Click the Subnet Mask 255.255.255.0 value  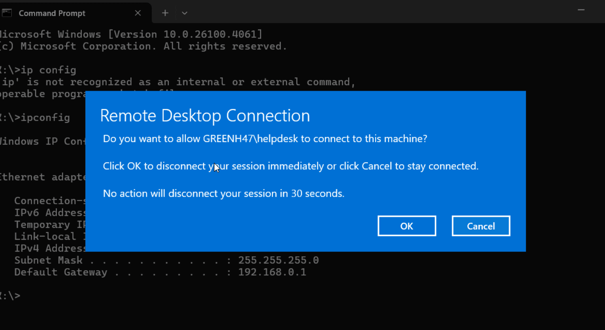[278, 260]
